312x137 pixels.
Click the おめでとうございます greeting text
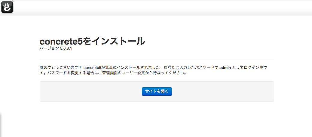60,67
